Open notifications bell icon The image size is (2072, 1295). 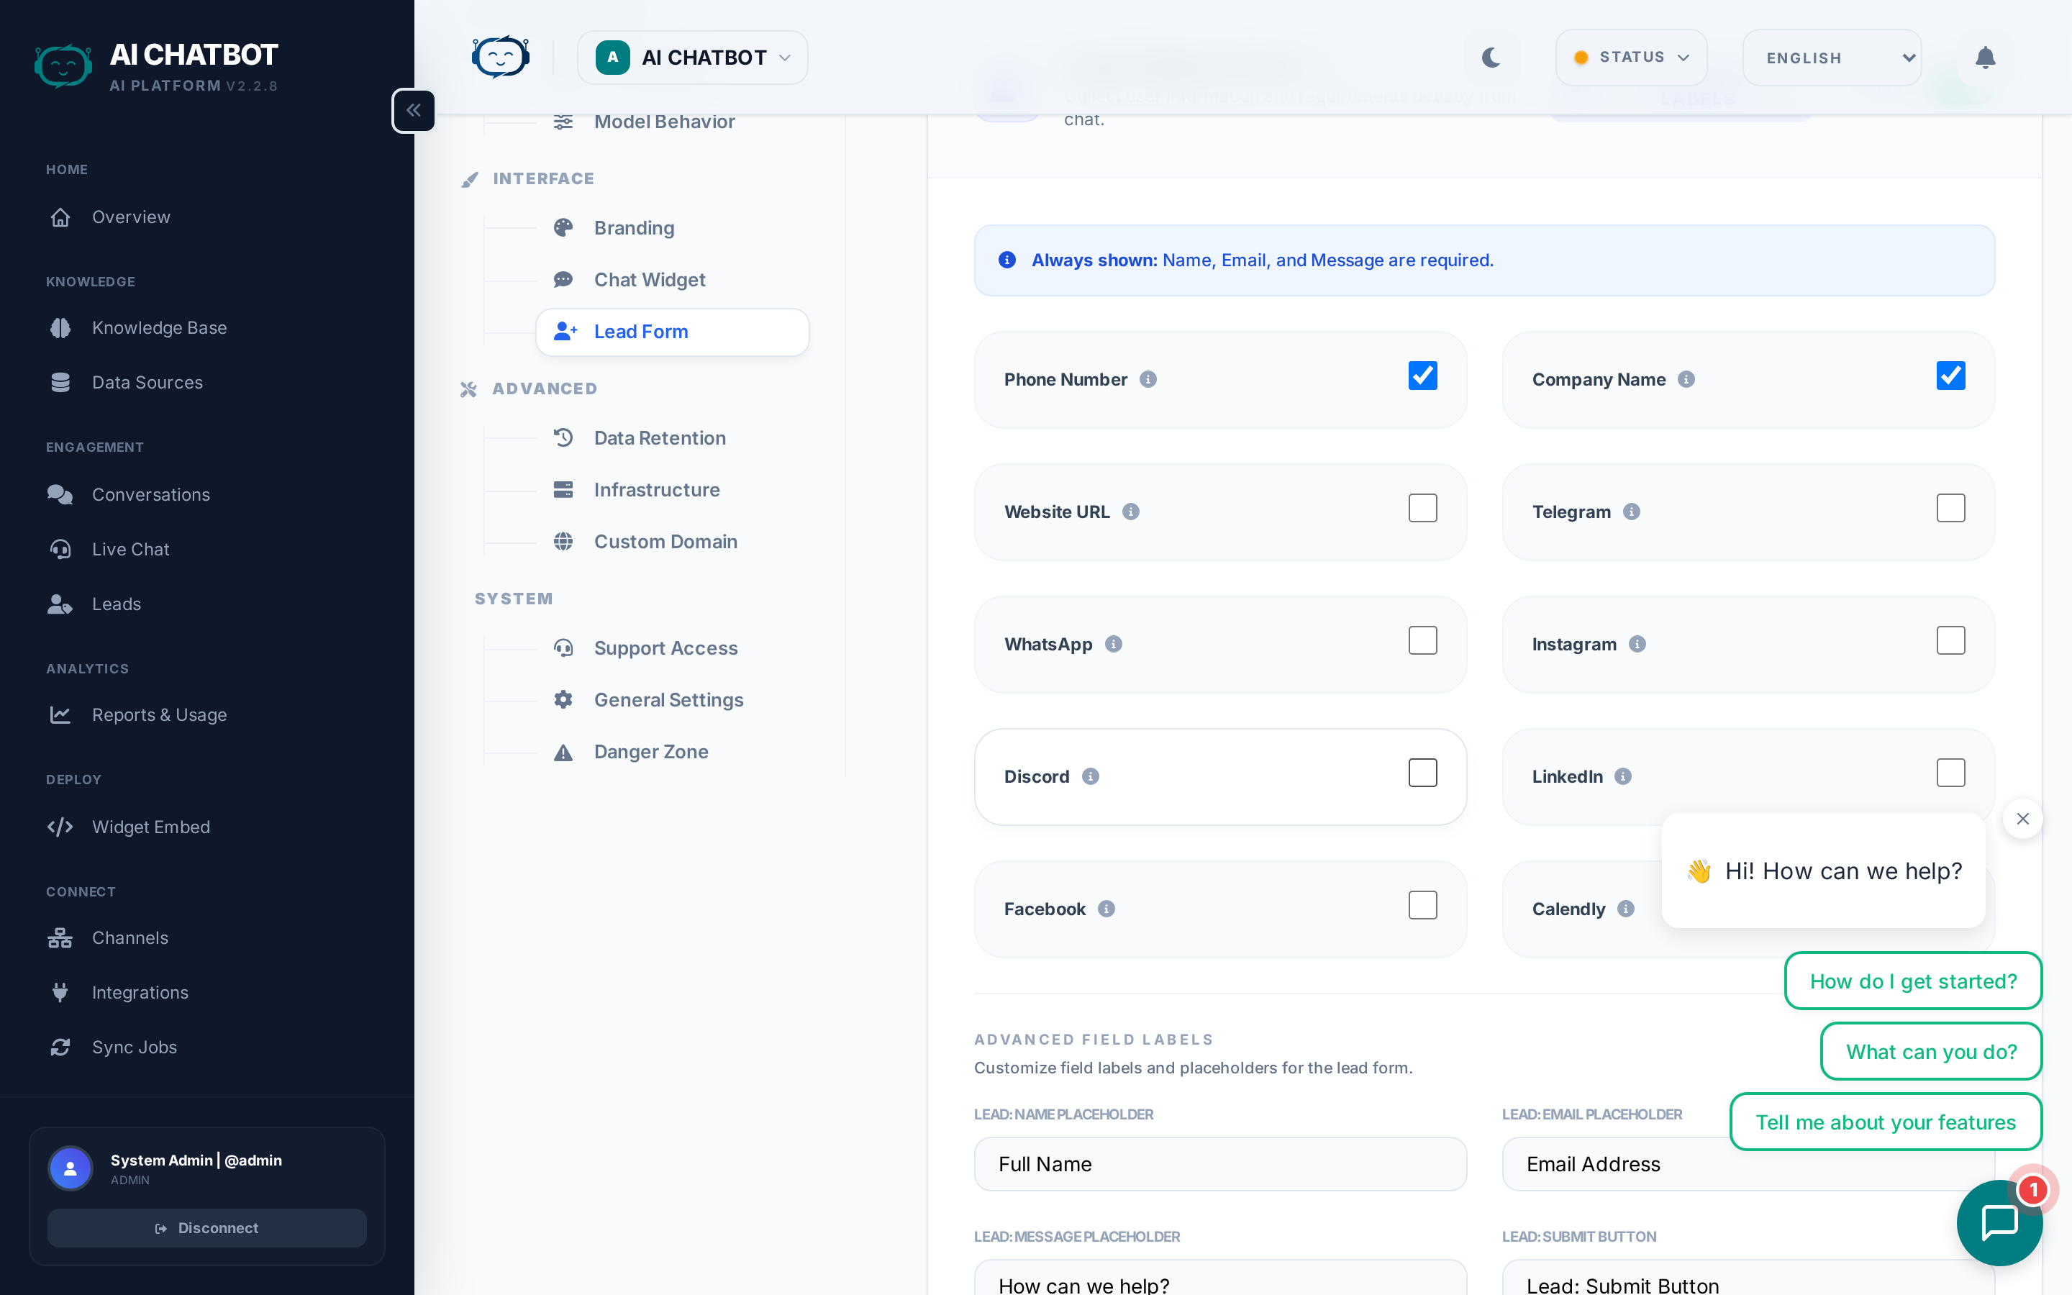click(x=1985, y=58)
